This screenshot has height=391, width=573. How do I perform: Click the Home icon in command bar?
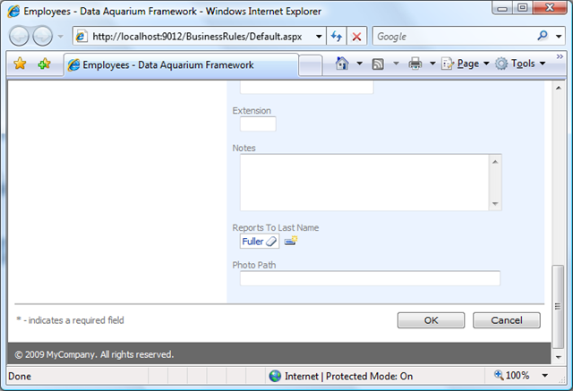[x=342, y=64]
